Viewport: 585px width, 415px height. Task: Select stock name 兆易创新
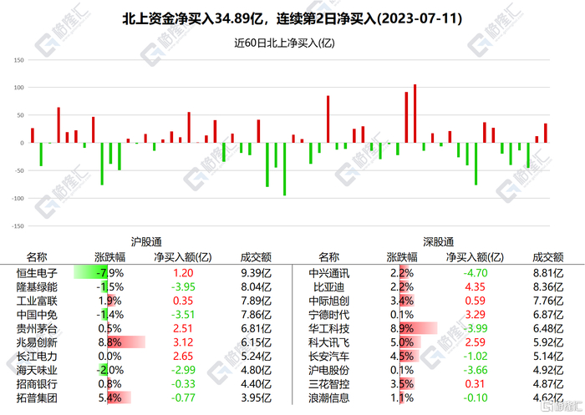(x=37, y=342)
